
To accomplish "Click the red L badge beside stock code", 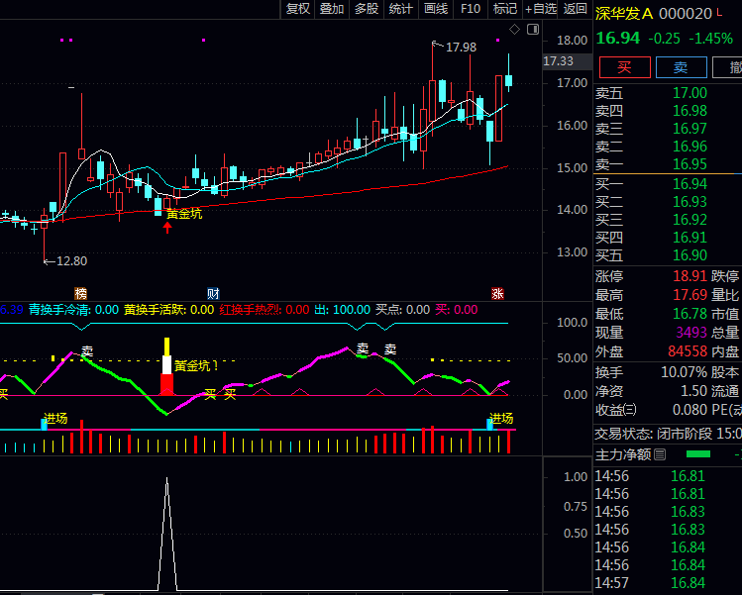I will click(720, 12).
